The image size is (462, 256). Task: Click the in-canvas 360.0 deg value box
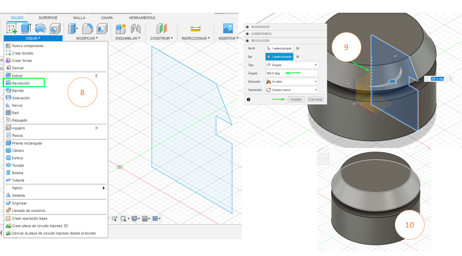click(437, 79)
